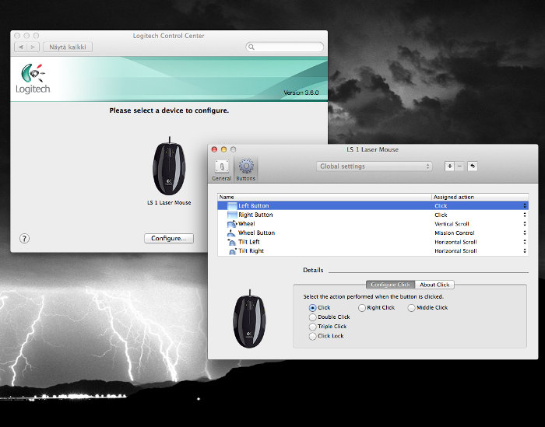The width and height of the screenshot is (545, 427).
Task: Switch to the Configure Click tab
Action: pos(390,285)
